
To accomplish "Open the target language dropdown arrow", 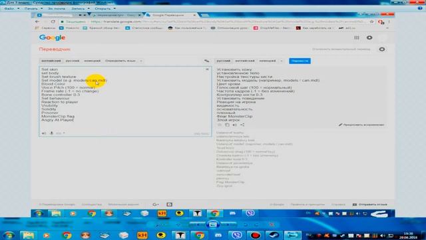I will (x=282, y=61).
